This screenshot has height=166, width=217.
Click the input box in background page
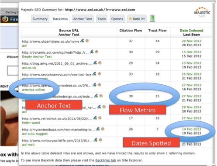pyautogui.click(x=13, y=70)
